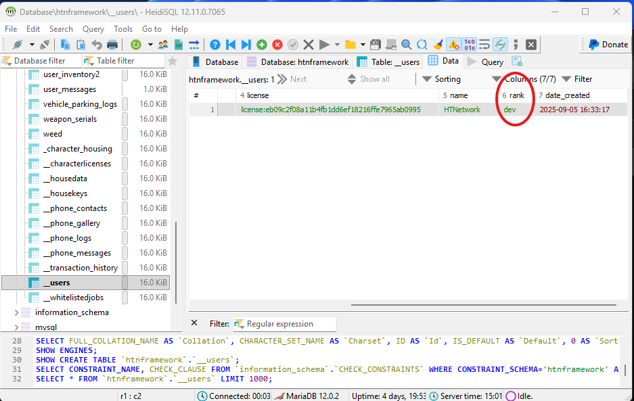634x401 pixels.
Task: Open the Tools menu
Action: (123, 29)
